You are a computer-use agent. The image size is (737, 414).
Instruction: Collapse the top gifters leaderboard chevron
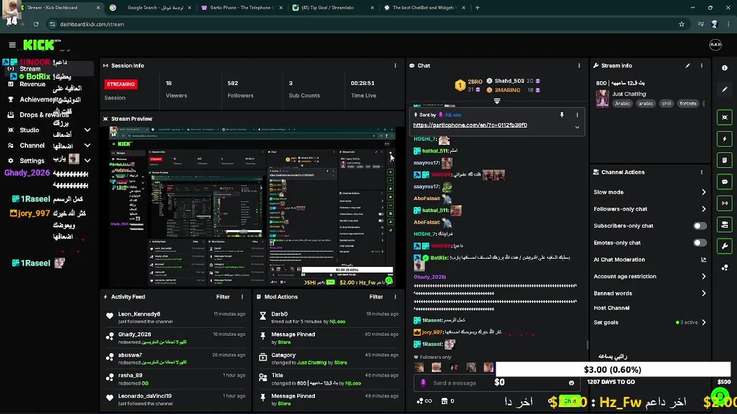pos(497,101)
